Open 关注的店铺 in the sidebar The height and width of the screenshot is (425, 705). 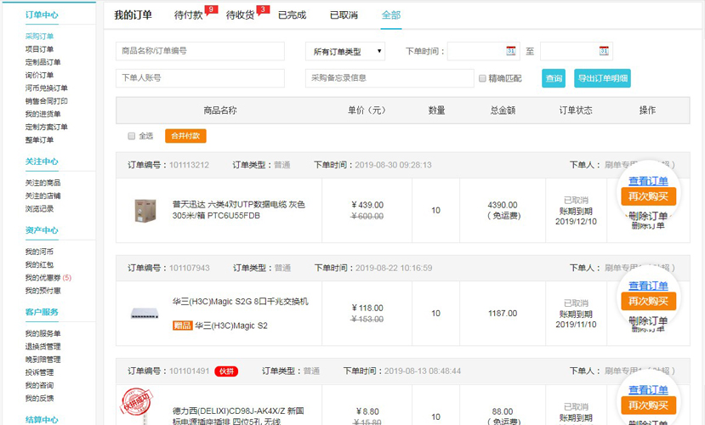tap(43, 195)
